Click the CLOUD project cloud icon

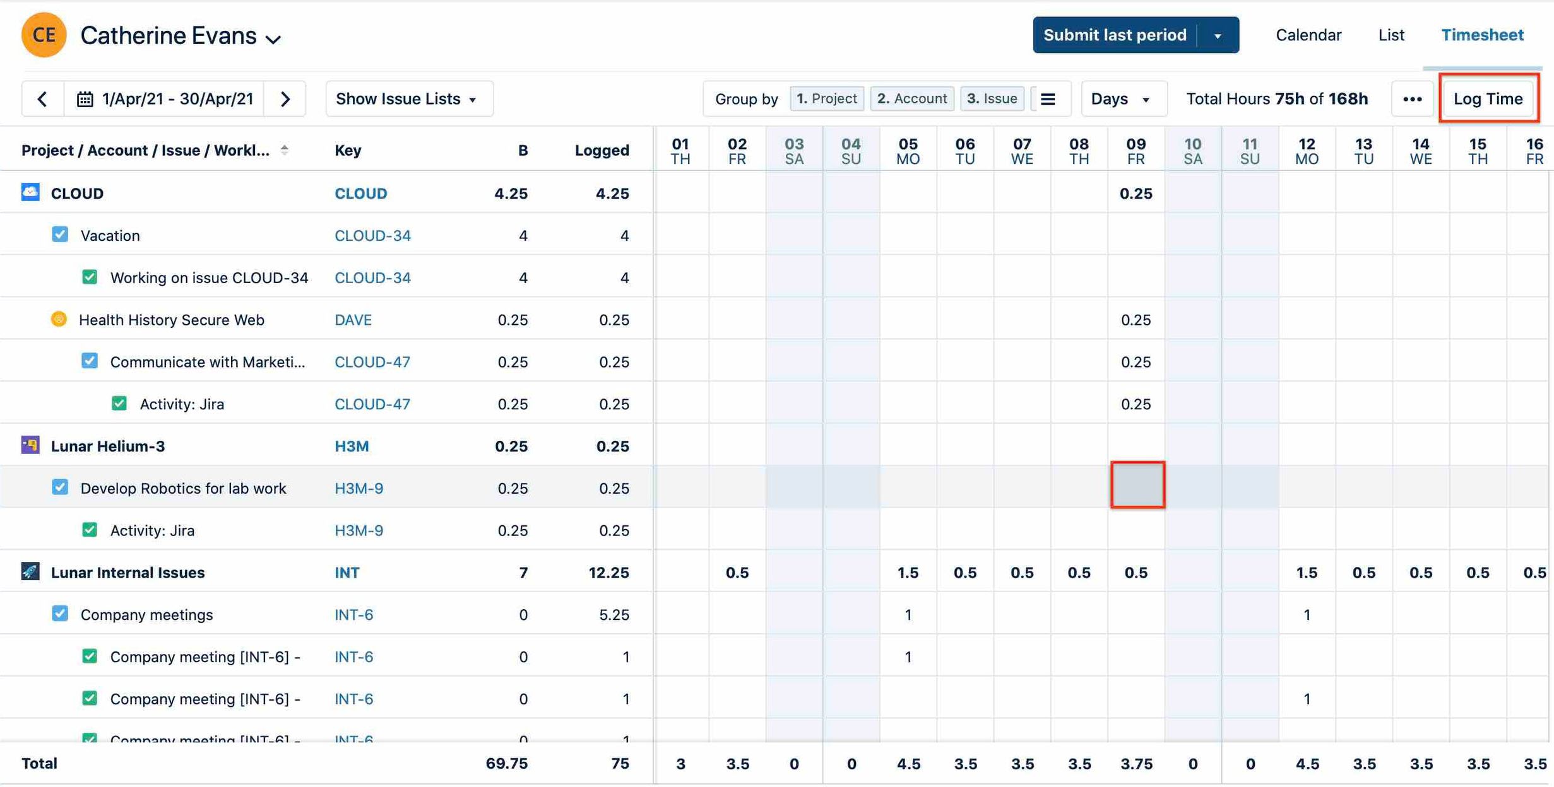[29, 193]
